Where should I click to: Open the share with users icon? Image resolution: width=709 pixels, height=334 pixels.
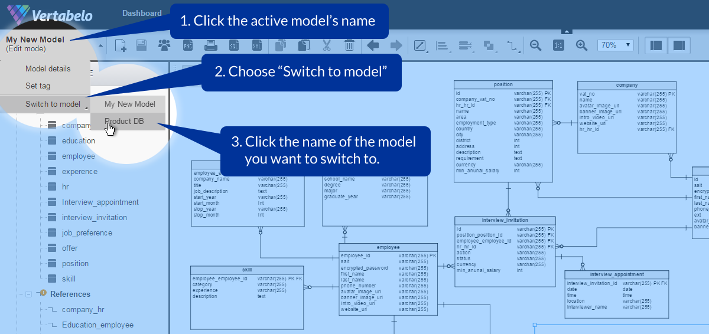(164, 45)
